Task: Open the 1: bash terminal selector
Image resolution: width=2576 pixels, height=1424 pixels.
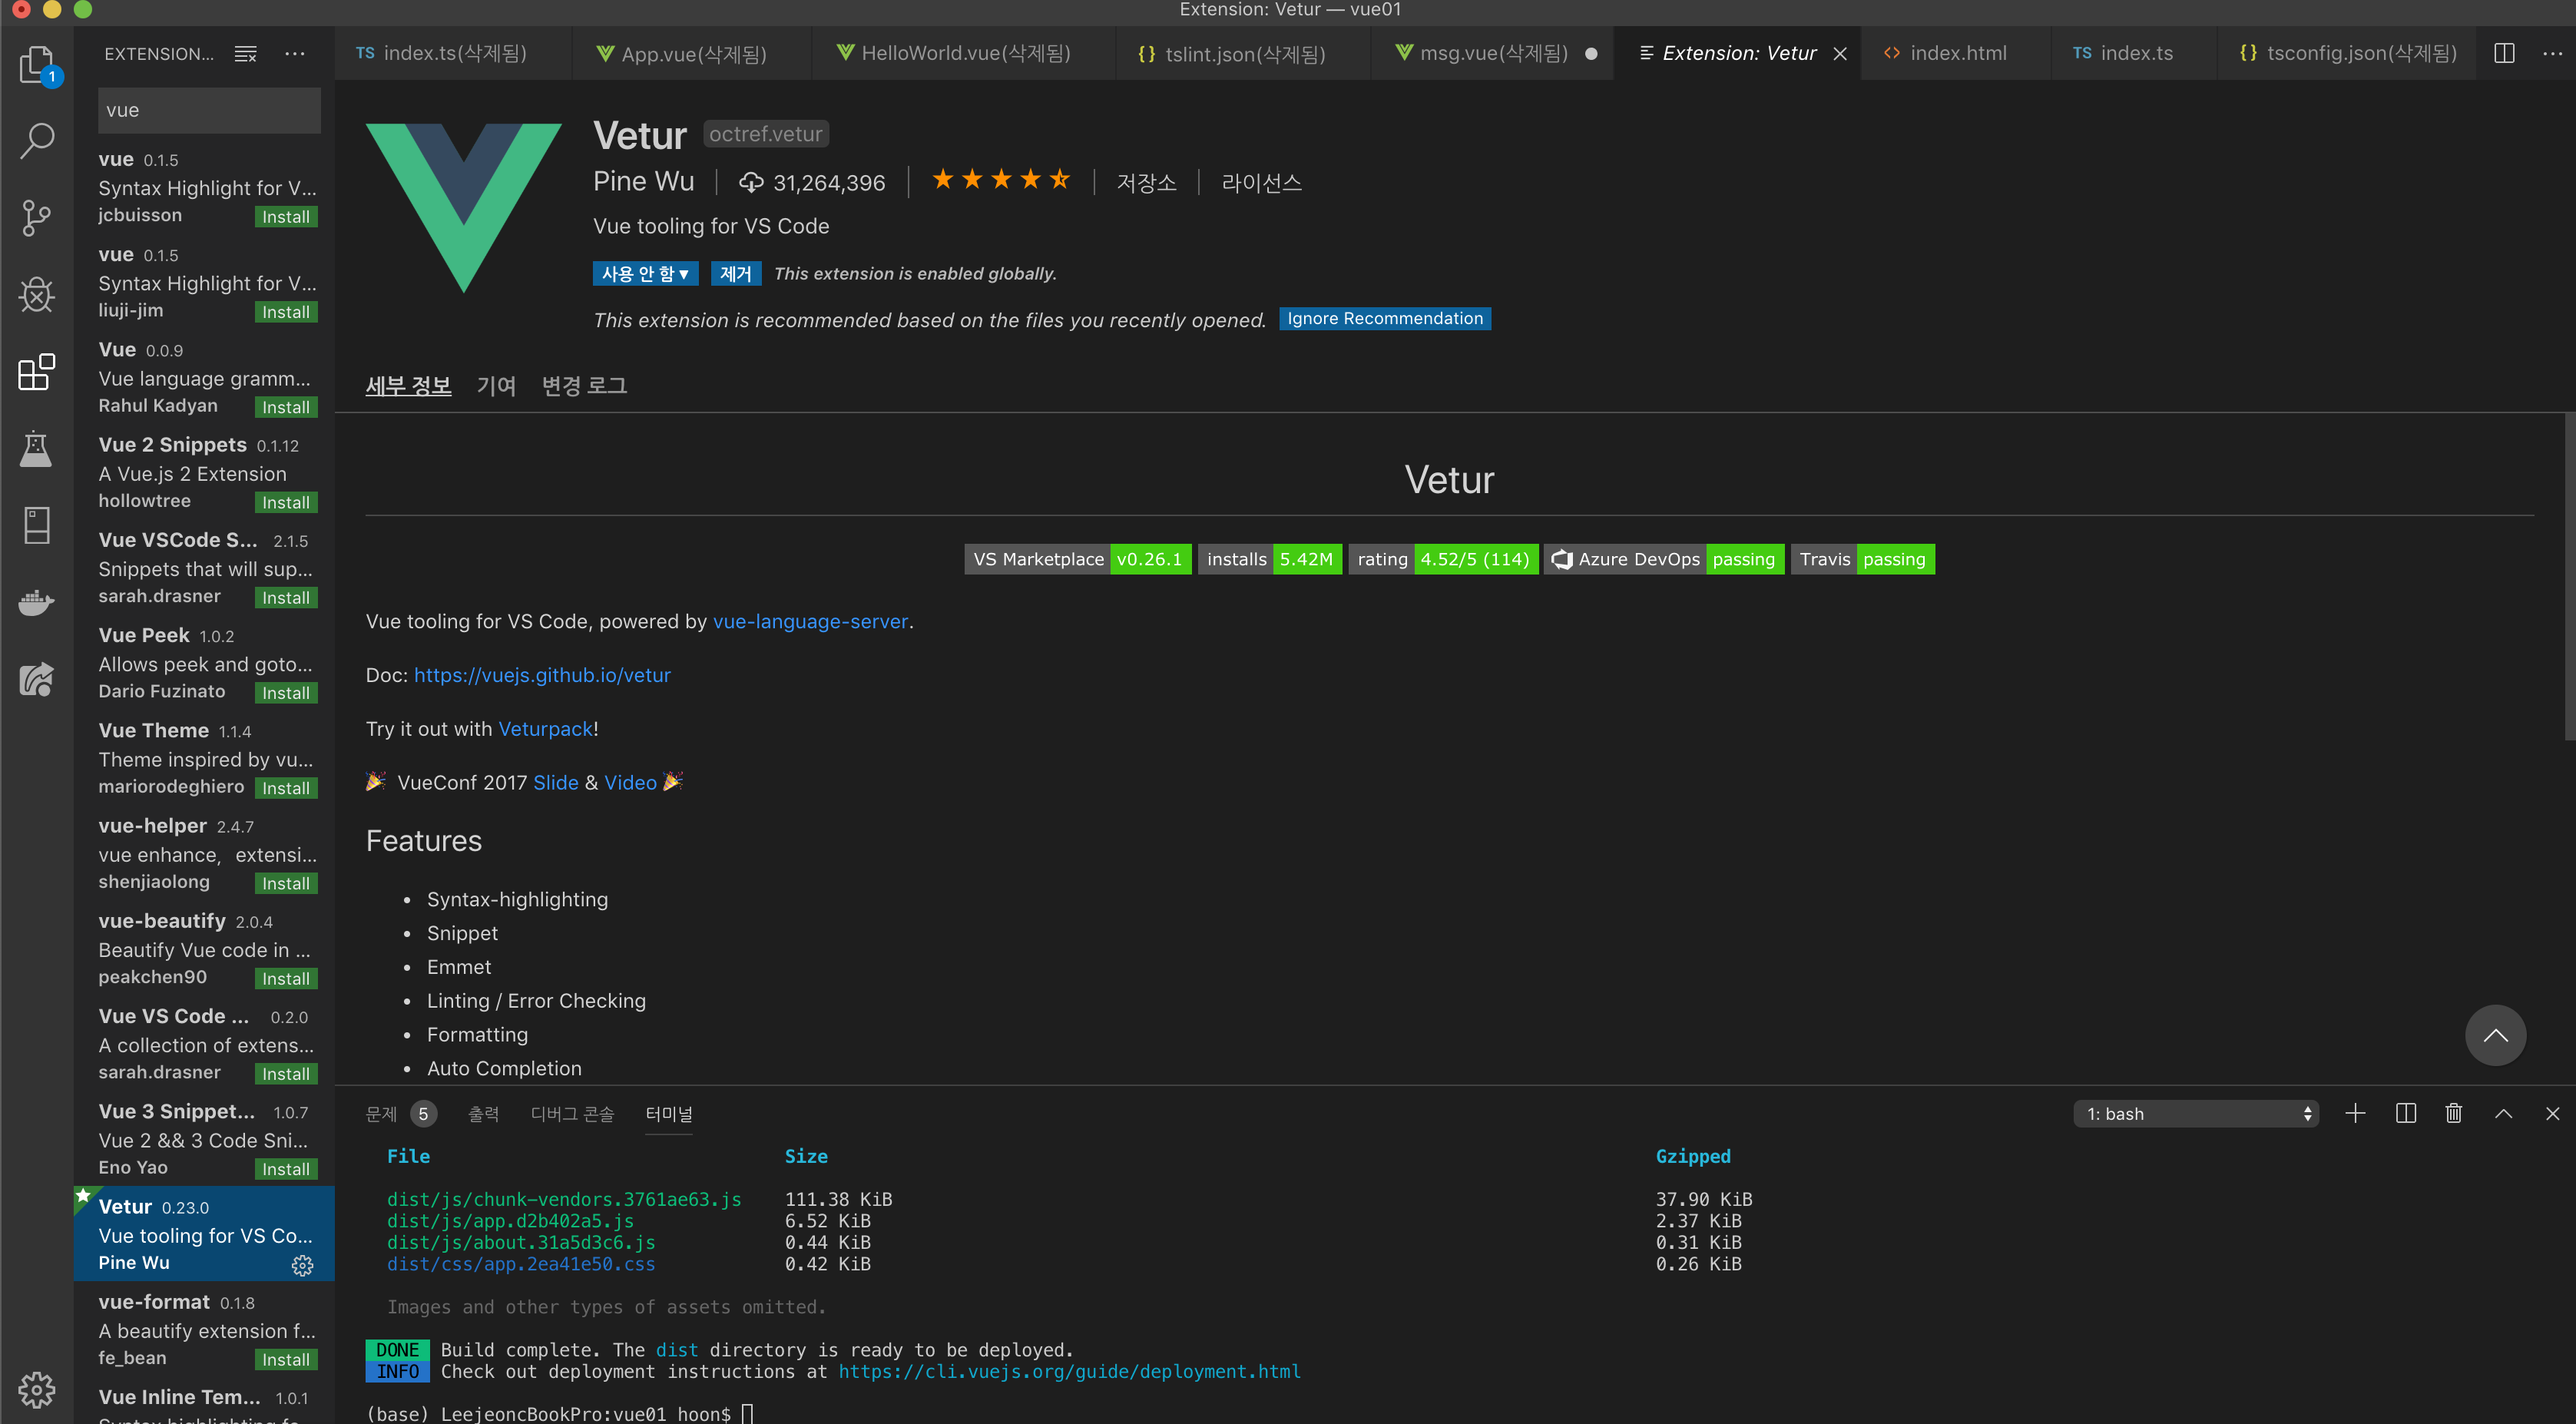Action: point(2196,1113)
